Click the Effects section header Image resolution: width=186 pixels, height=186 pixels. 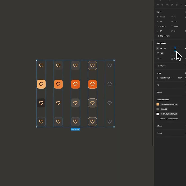click(x=159, y=126)
